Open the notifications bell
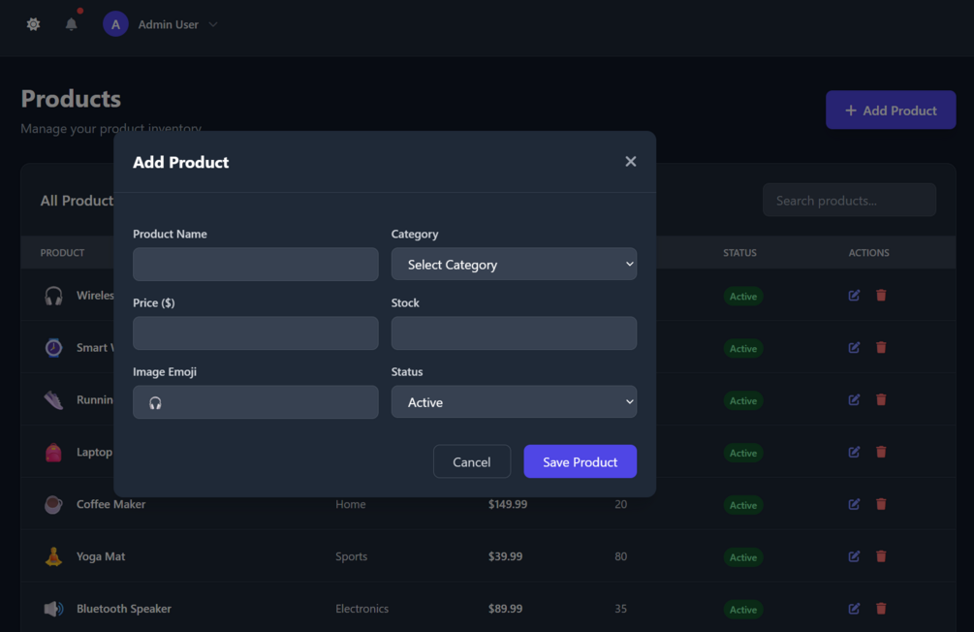 pyautogui.click(x=71, y=24)
